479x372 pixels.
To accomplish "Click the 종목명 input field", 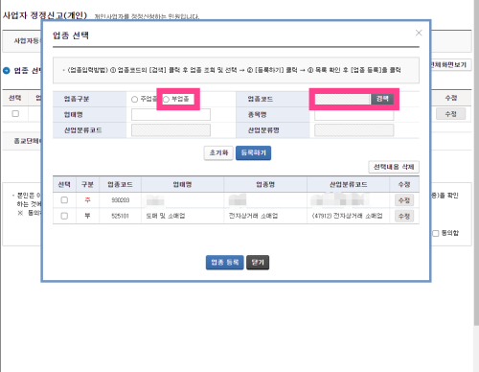I will [354, 115].
